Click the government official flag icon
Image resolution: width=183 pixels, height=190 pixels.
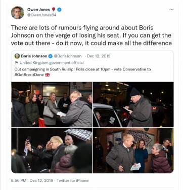(16, 63)
